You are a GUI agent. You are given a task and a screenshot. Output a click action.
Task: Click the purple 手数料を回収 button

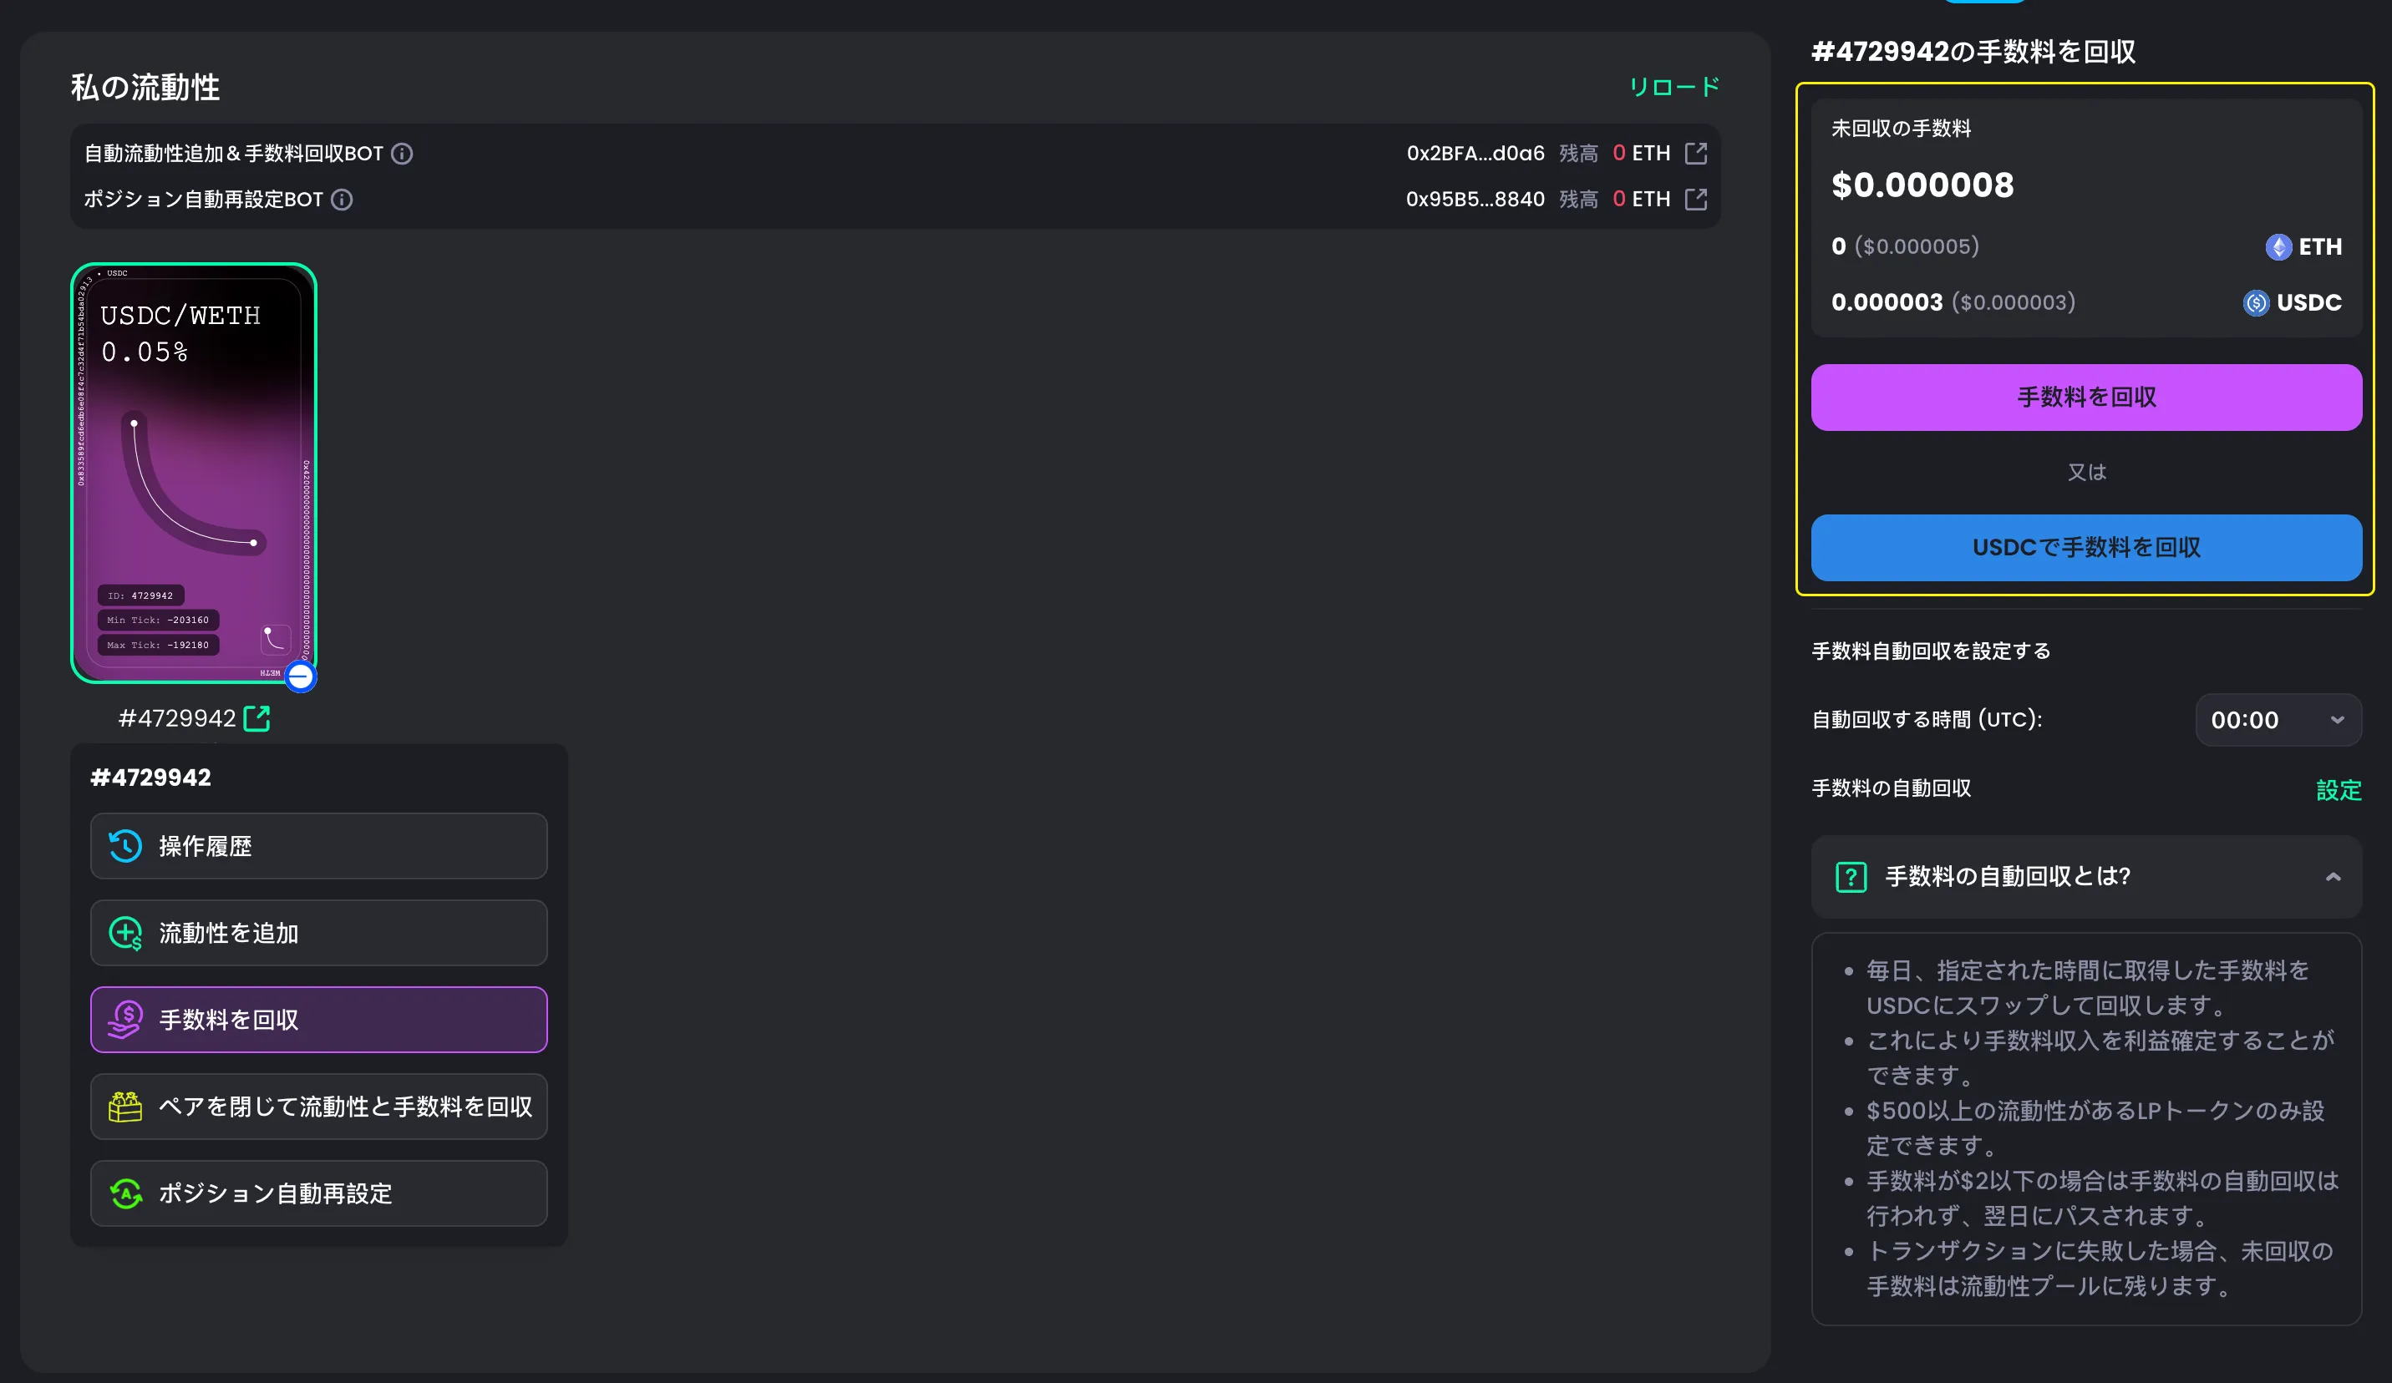point(2086,398)
